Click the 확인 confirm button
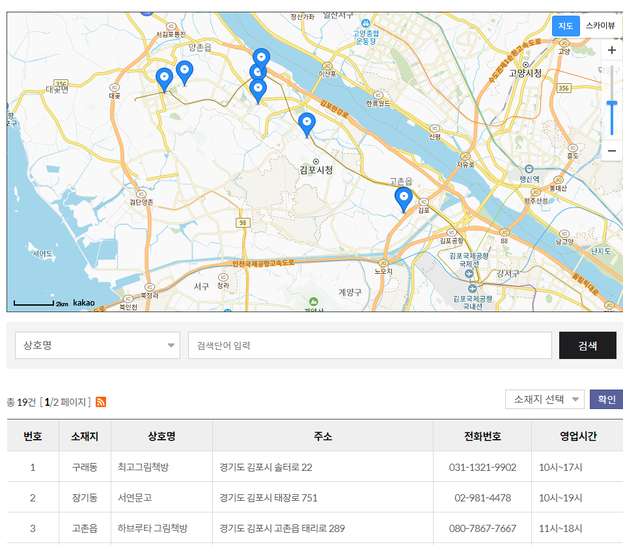Image resolution: width=623 pixels, height=545 pixels. coord(606,399)
